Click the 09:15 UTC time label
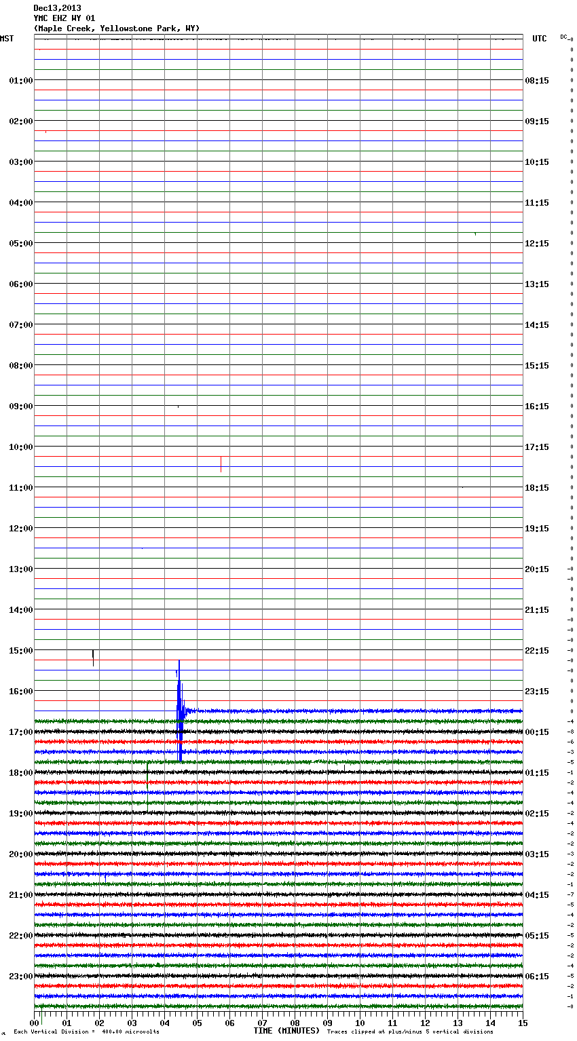 [x=537, y=121]
